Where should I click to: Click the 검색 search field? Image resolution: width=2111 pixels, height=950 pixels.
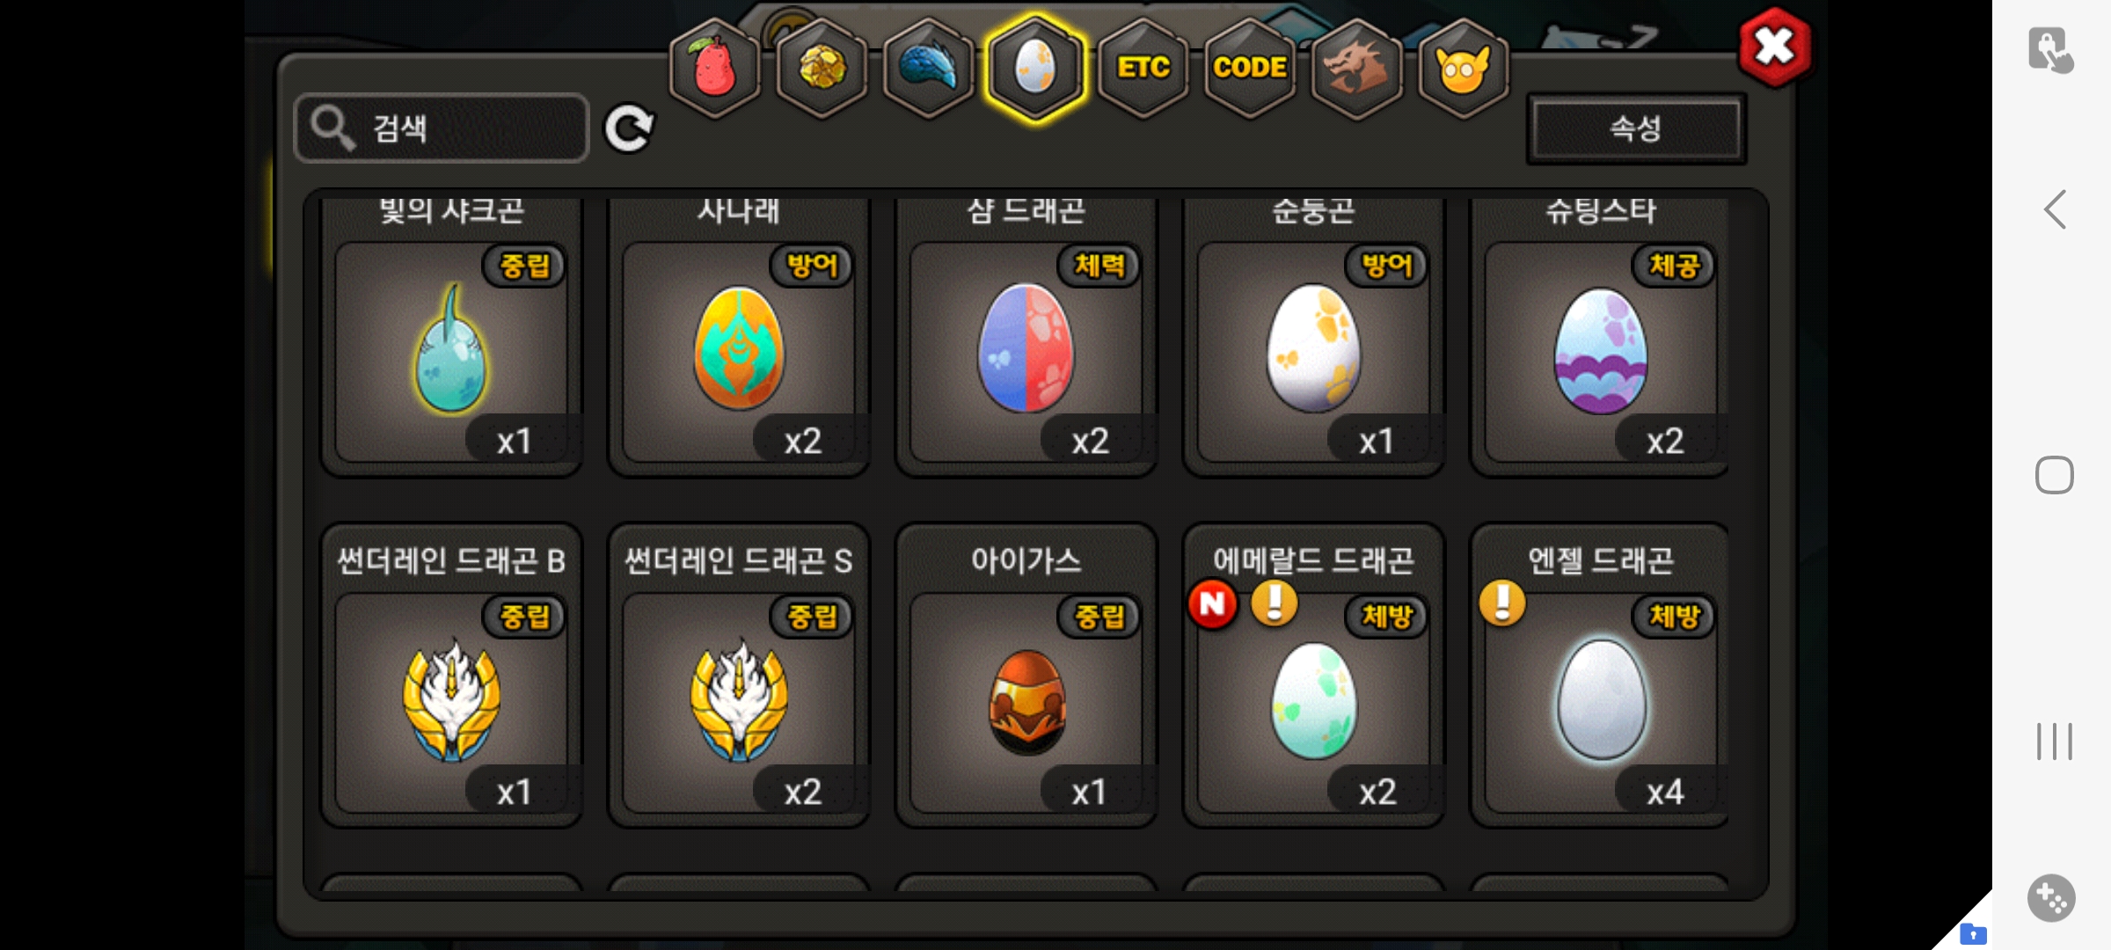click(442, 128)
